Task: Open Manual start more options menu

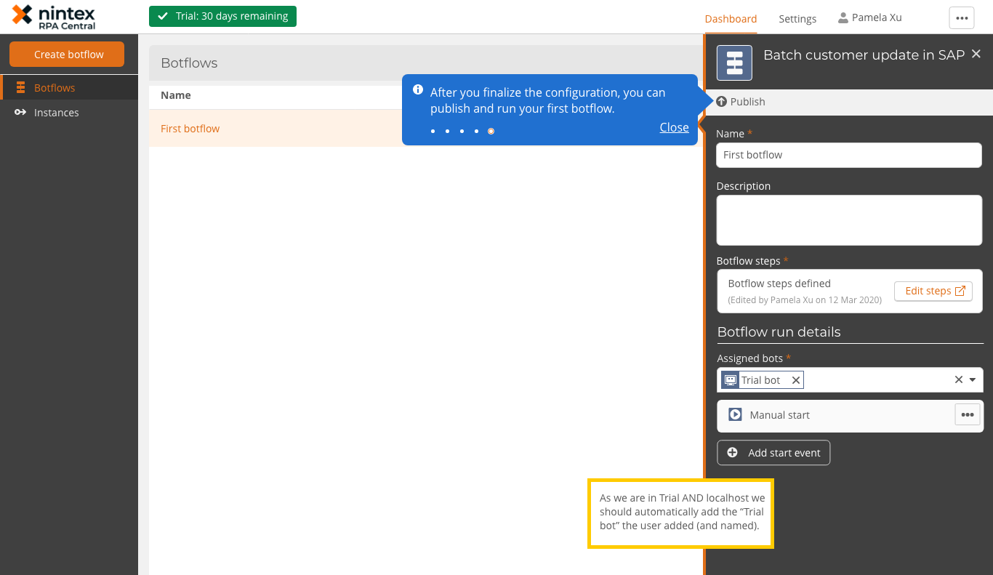Action: (967, 415)
